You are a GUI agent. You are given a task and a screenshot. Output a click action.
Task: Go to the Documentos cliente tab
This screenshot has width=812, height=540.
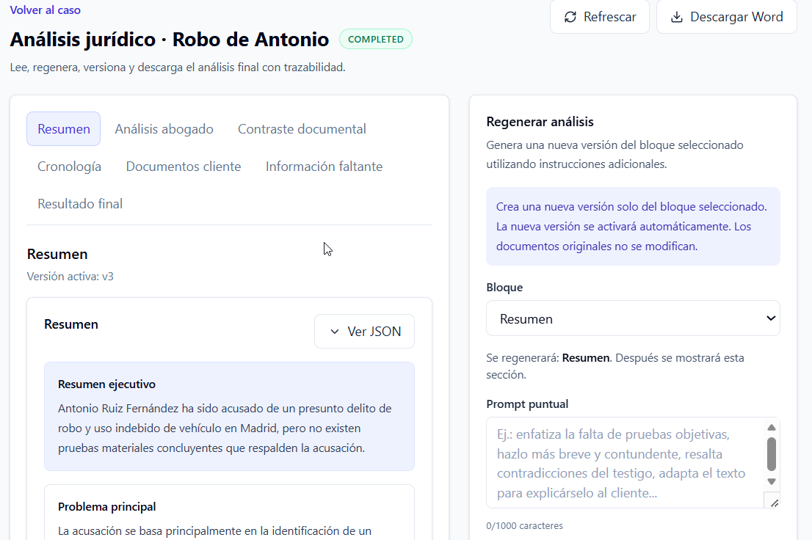coord(184,167)
